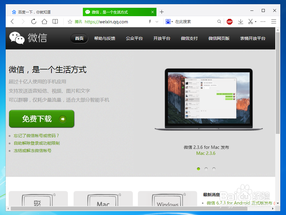Open the hamburger main menu
This screenshot has height=215, width=286.
274,22
